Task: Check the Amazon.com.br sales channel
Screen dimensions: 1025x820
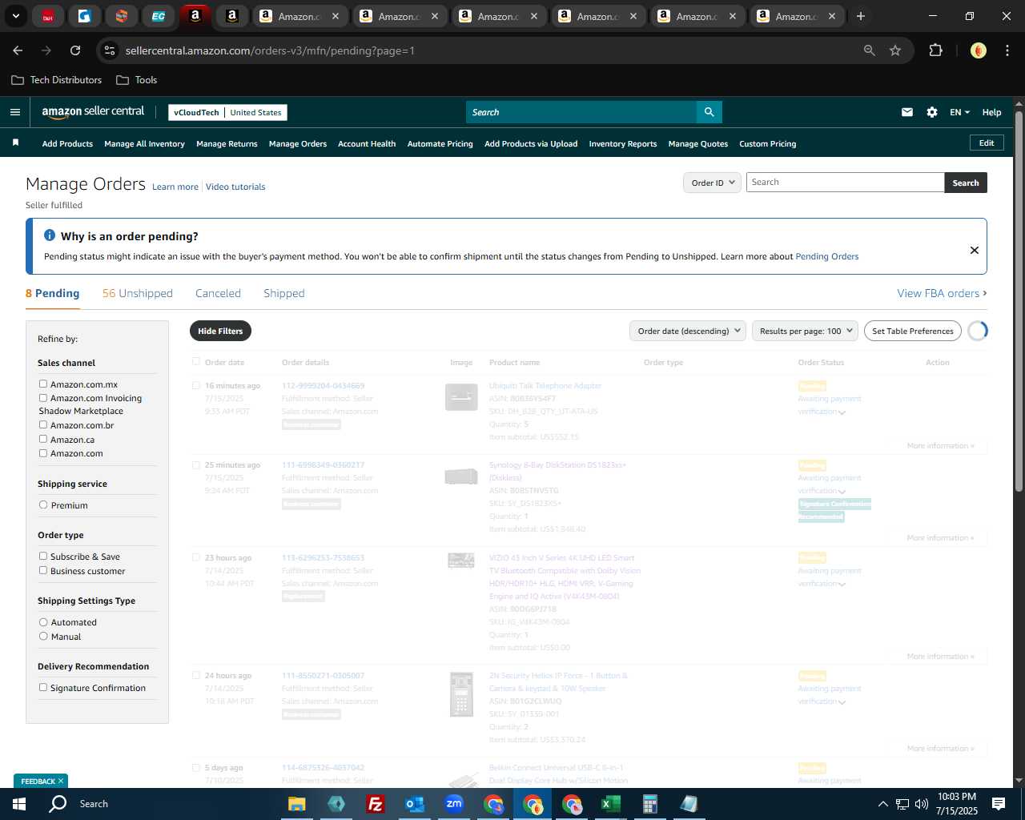Action: point(43,424)
